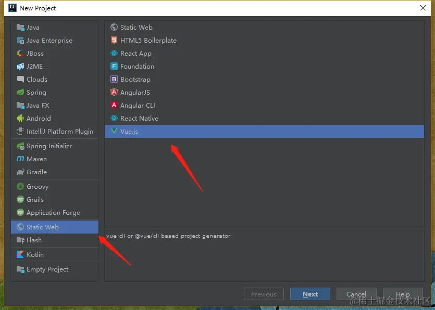Image resolution: width=435 pixels, height=310 pixels.
Task: Click the Java folder icon
Action: [20, 28]
